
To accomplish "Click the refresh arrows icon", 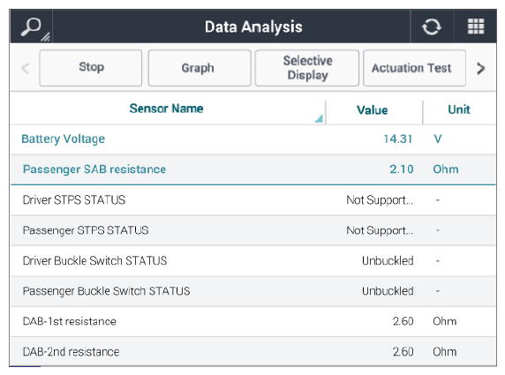I will (432, 26).
